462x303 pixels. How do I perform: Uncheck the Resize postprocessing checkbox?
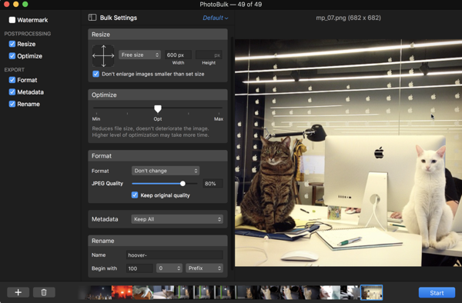tap(12, 44)
